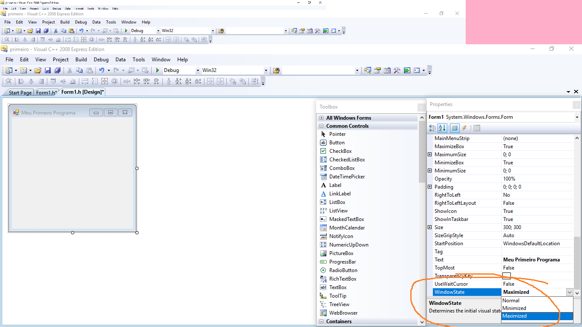This screenshot has width=582, height=327.
Task: Open the Form1.h code tab
Action: click(46, 92)
